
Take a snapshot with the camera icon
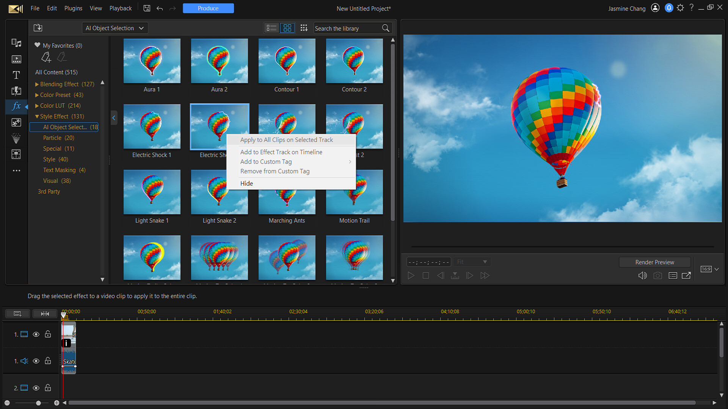point(658,275)
